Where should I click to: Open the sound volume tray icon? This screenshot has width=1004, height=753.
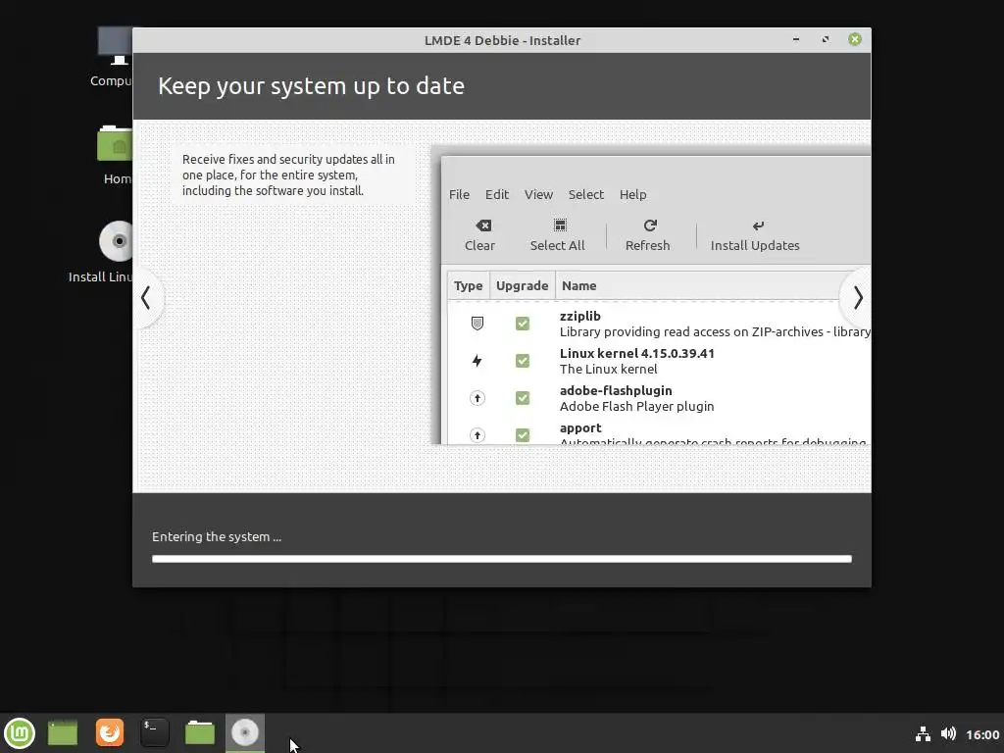(948, 733)
